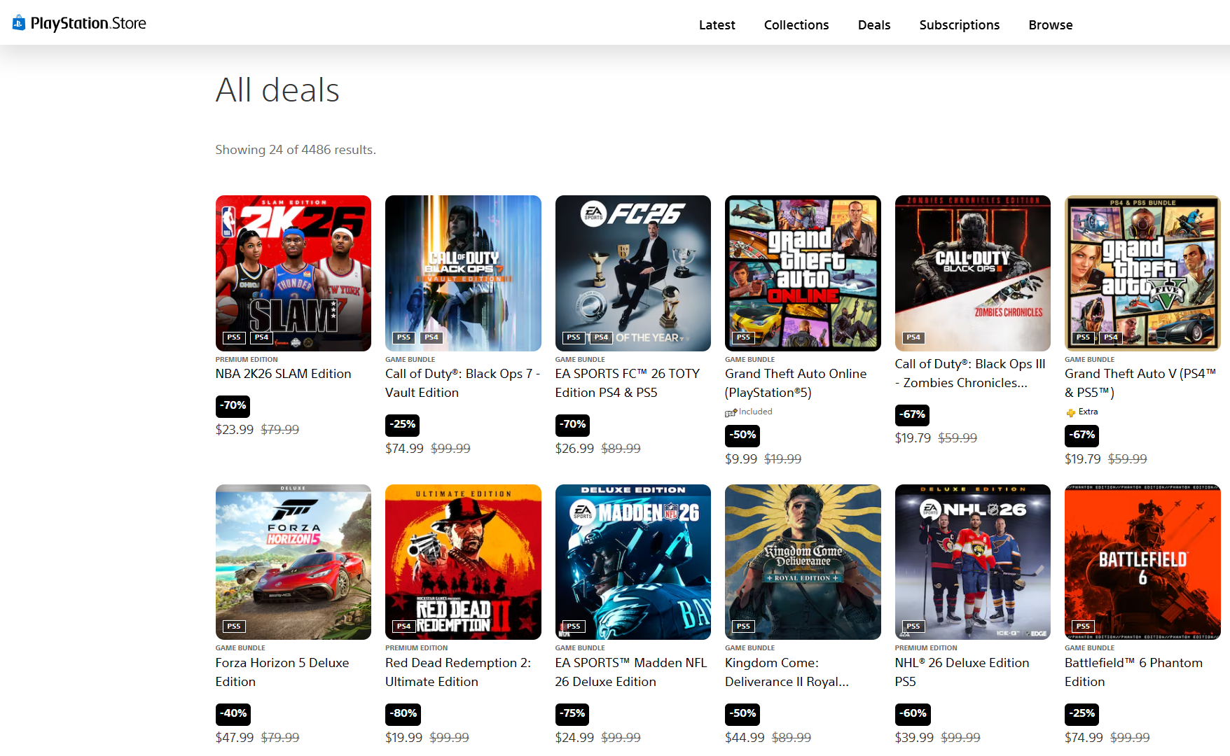The height and width of the screenshot is (756, 1230).
Task: Open Black Ops III Zombies Chronicles title
Action: pos(969,373)
